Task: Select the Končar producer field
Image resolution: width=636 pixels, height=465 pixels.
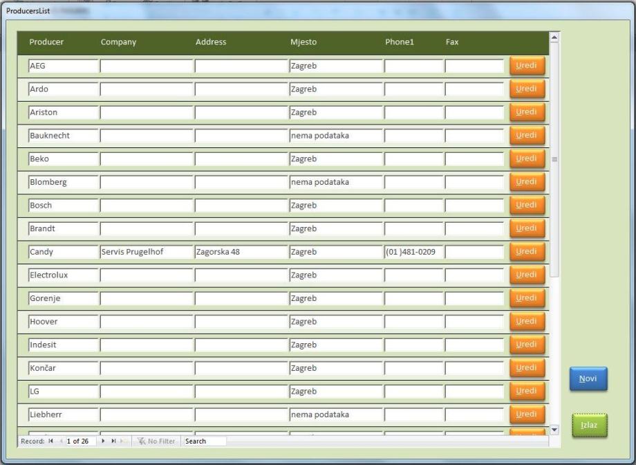Action: 64,368
